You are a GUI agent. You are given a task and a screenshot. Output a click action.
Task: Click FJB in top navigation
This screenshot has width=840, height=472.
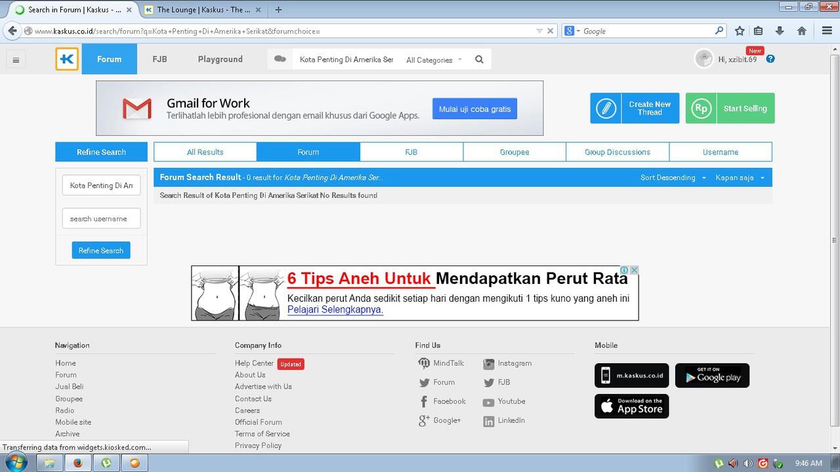point(159,59)
